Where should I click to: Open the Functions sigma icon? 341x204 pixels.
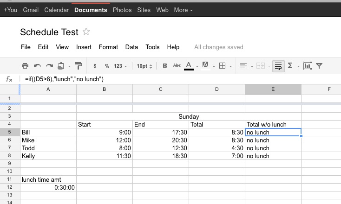click(x=290, y=66)
